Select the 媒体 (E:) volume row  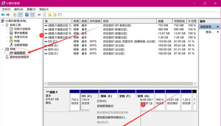(120, 45)
